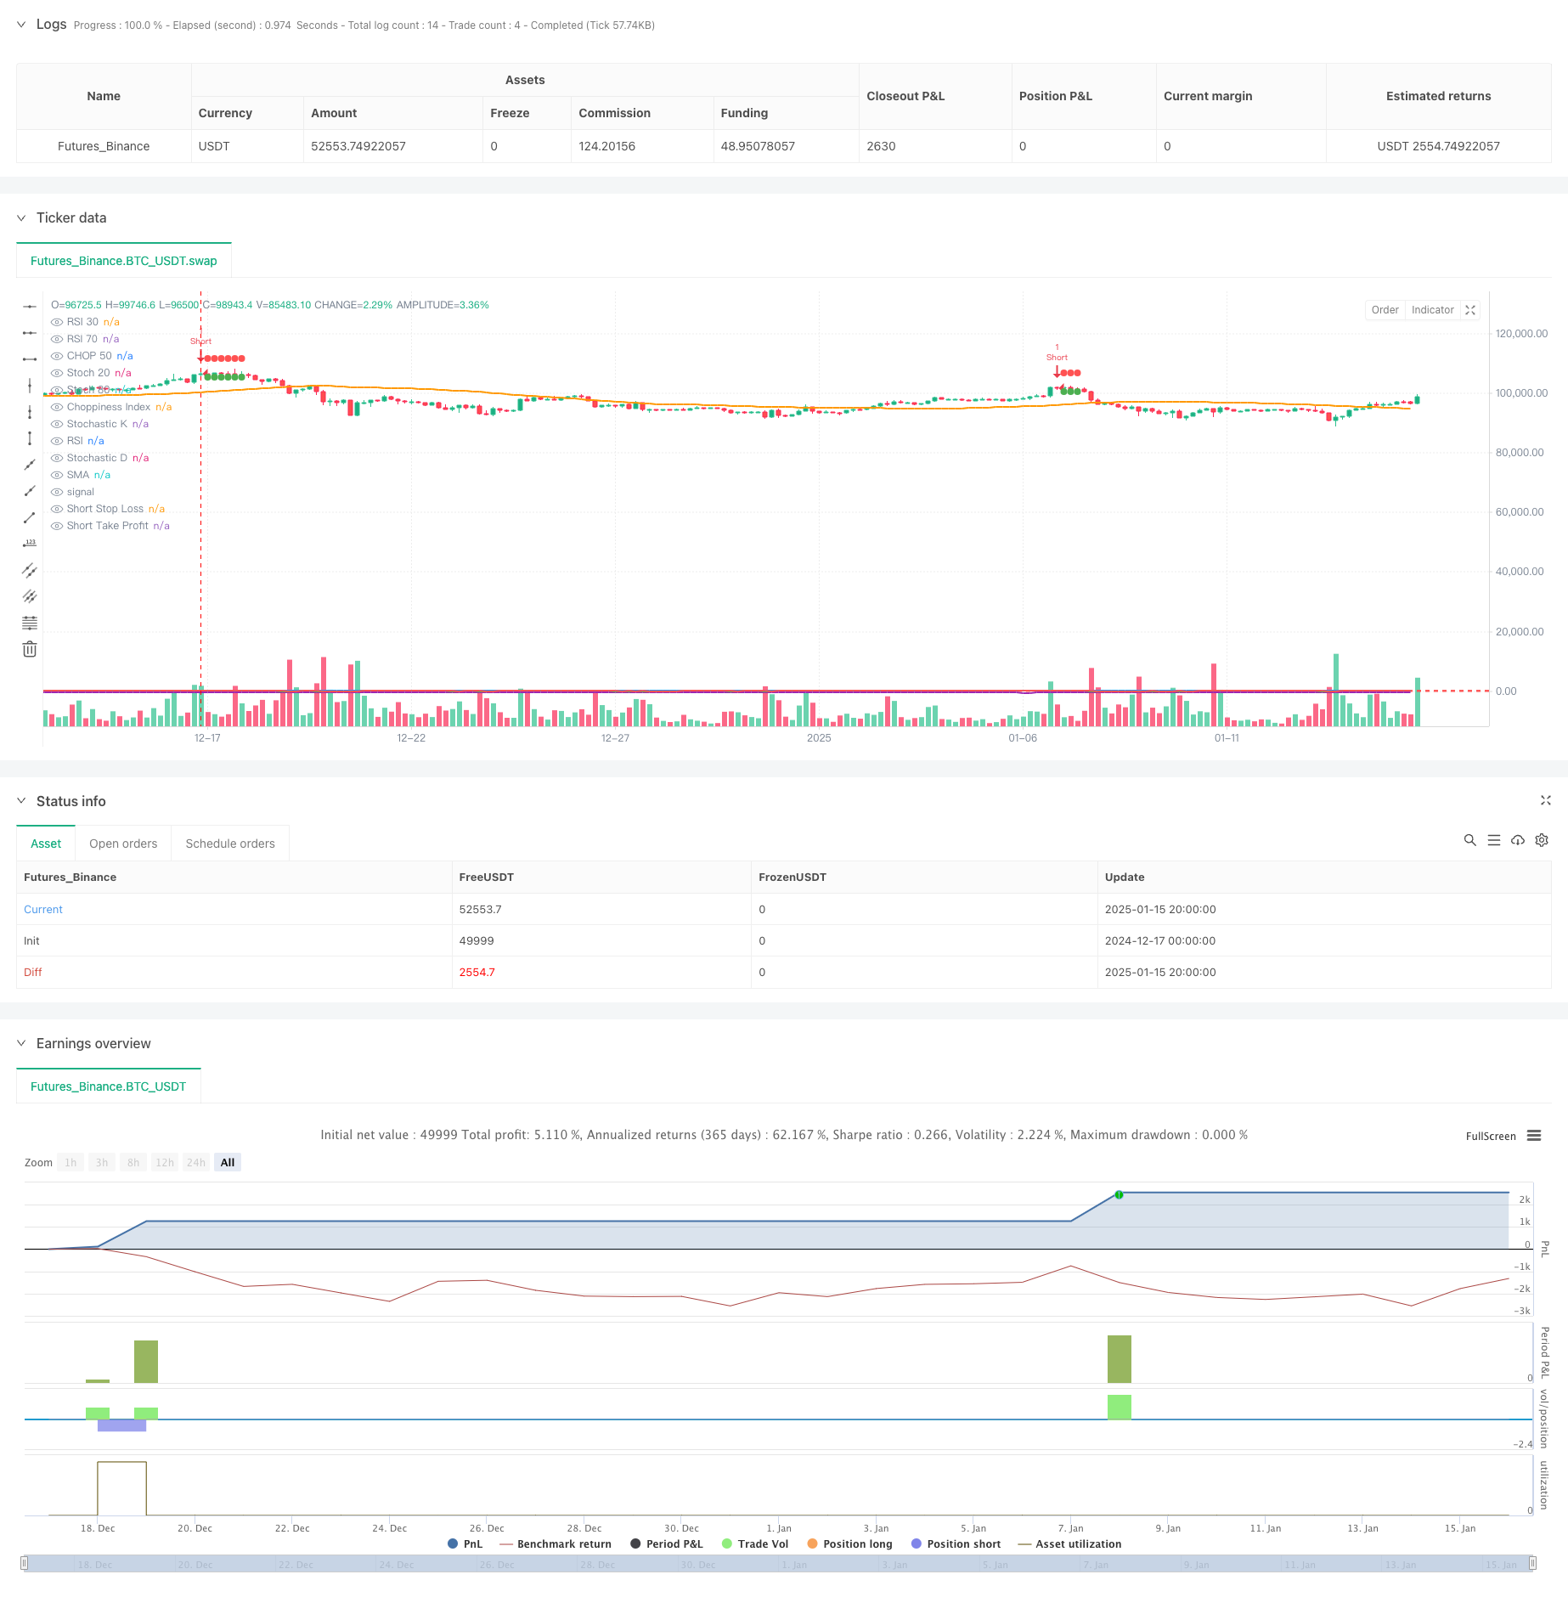
Task: Toggle the Benchmark return legend series
Action: 556,1544
